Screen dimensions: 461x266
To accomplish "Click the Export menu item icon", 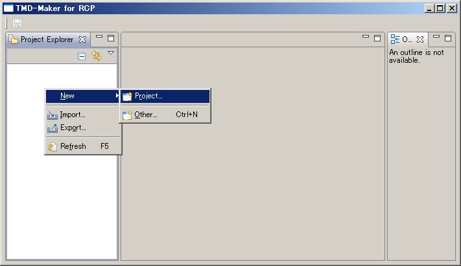I will [53, 128].
